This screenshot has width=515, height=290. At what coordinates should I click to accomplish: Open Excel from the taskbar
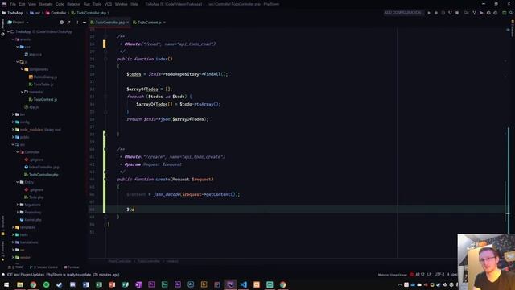pyautogui.click(x=99, y=284)
